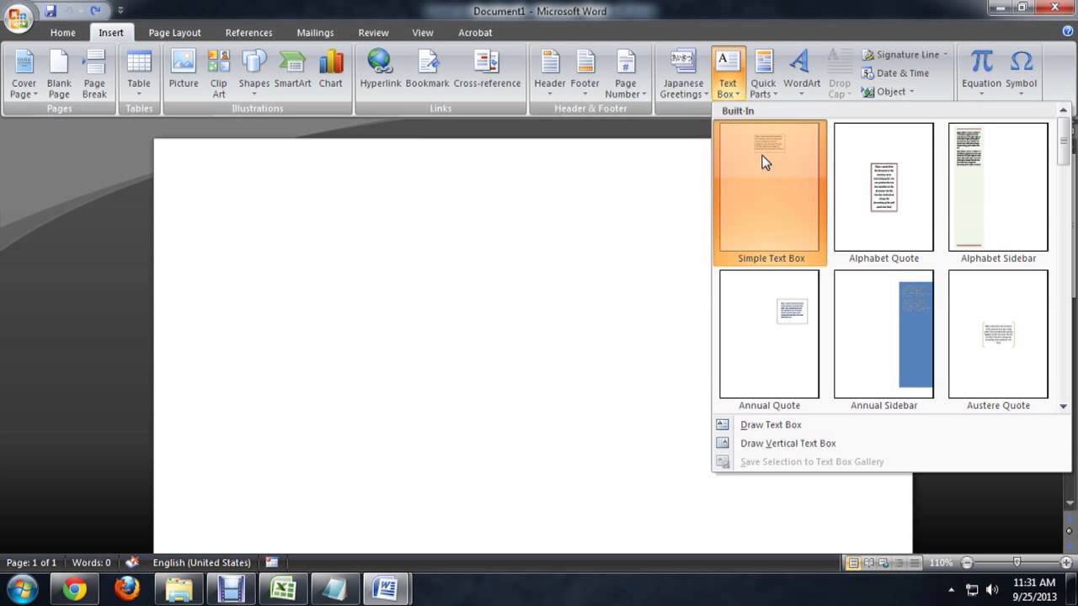Click Page: 1 of 1 in status bar
Screen dimensions: 1078x606
[x=31, y=562]
